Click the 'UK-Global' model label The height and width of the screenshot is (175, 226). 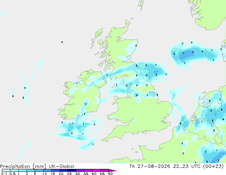(x=62, y=166)
